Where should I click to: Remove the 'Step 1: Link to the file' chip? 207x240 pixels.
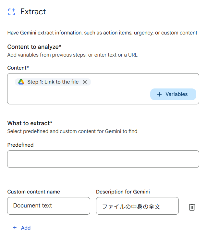(85, 82)
